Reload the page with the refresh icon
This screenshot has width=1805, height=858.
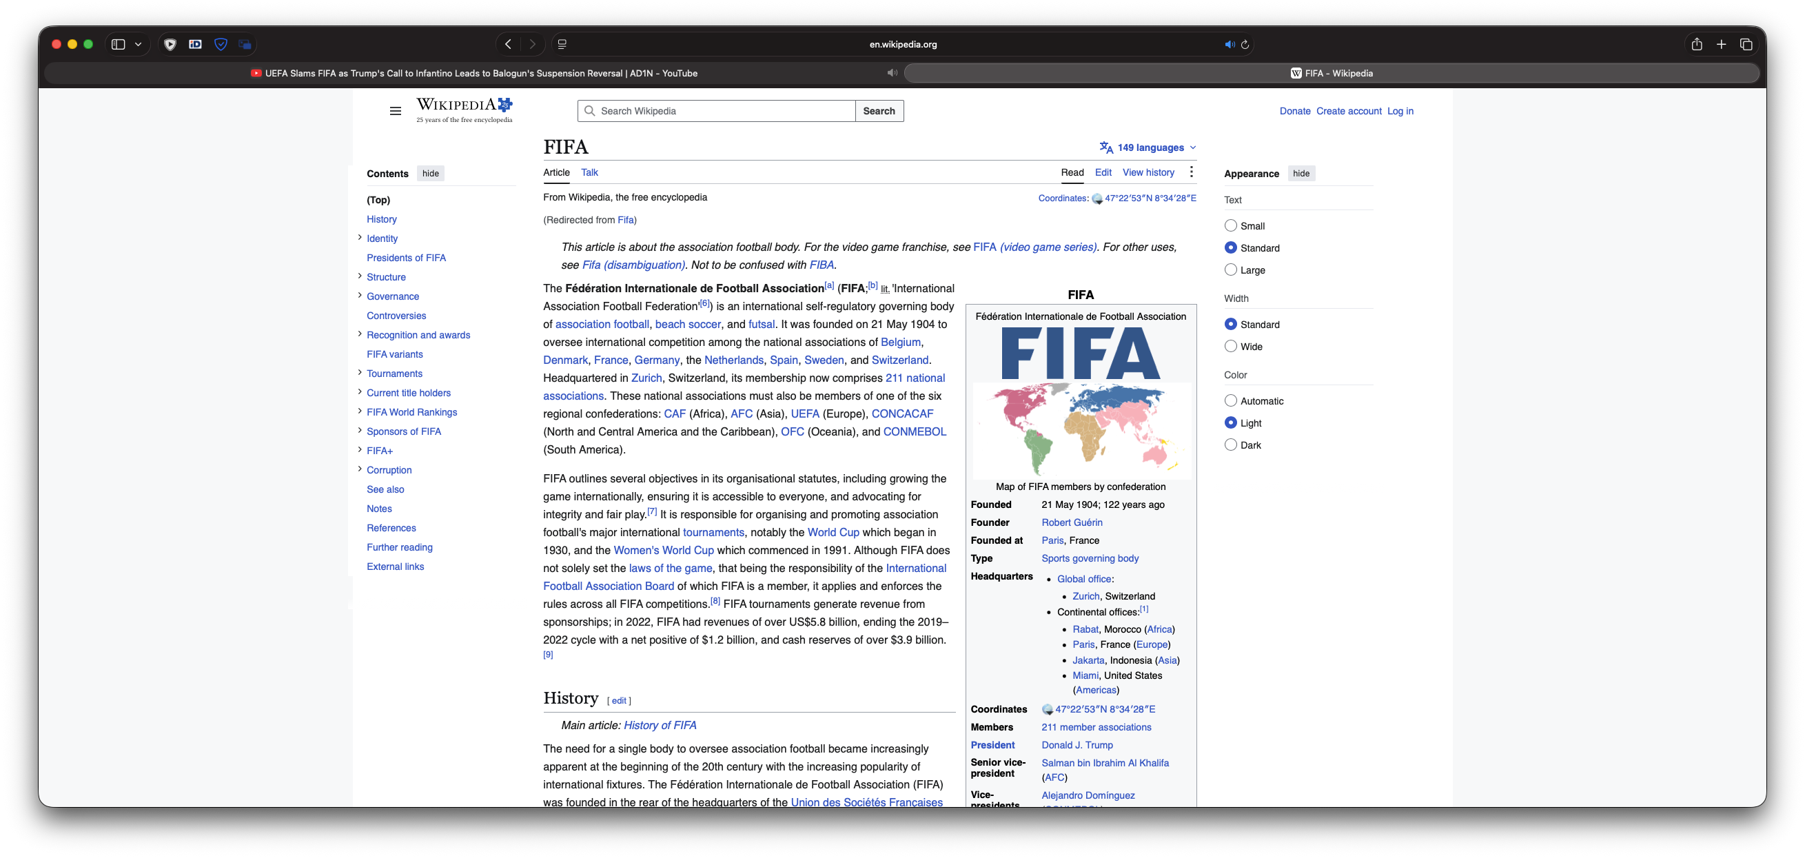tap(1245, 44)
